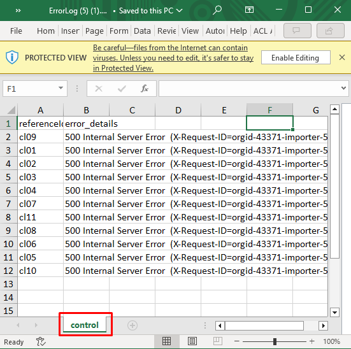Click the Ready status indicator
The width and height of the screenshot is (351, 349).
[x=14, y=341]
